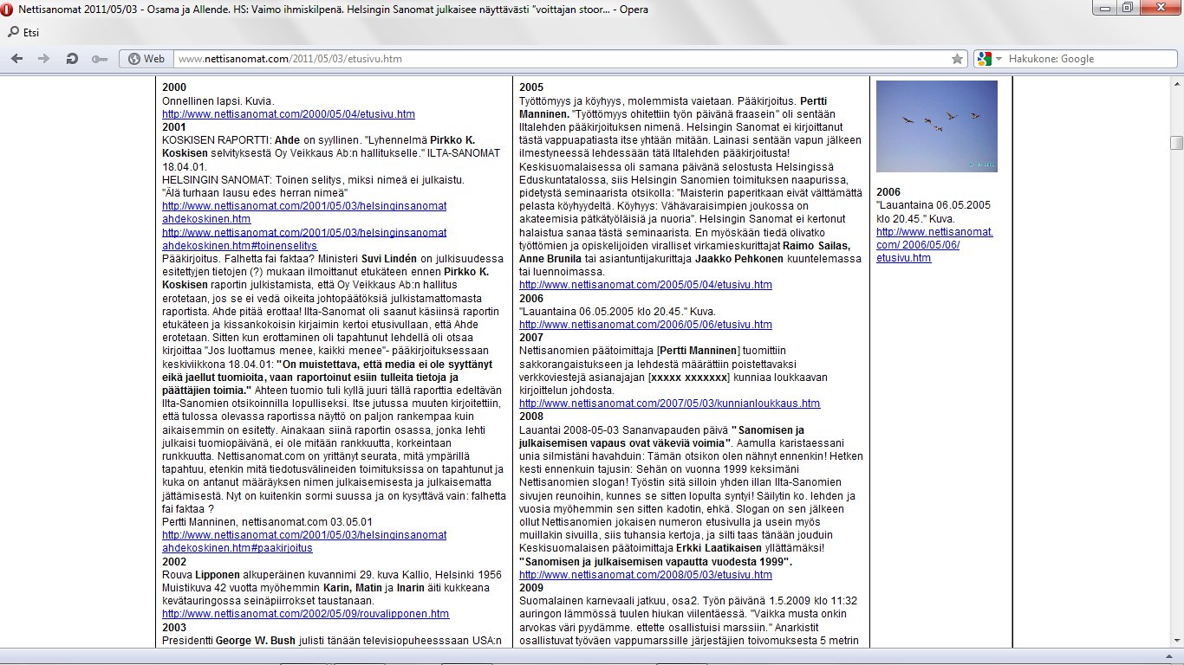This screenshot has width=1184, height=665.
Task: Click the Web globe badge in address bar
Action: pos(146,59)
